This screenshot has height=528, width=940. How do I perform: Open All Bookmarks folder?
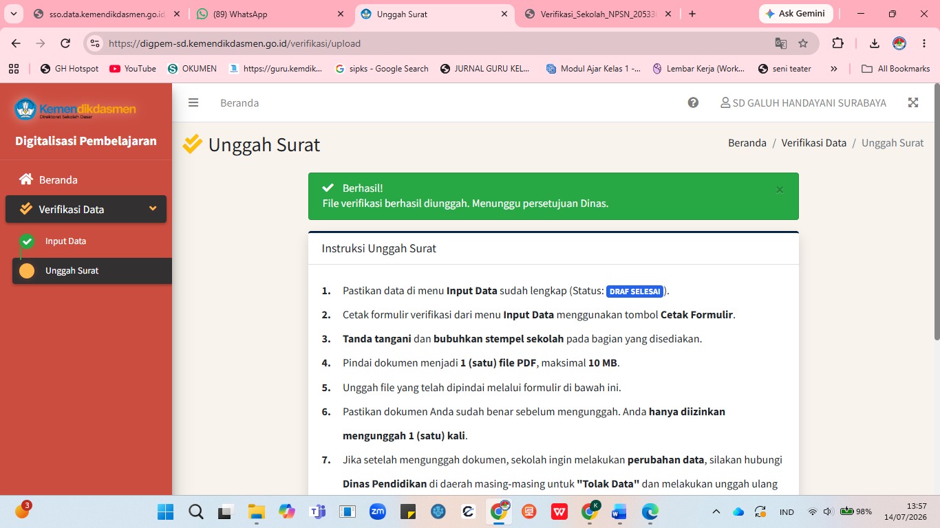tap(896, 69)
